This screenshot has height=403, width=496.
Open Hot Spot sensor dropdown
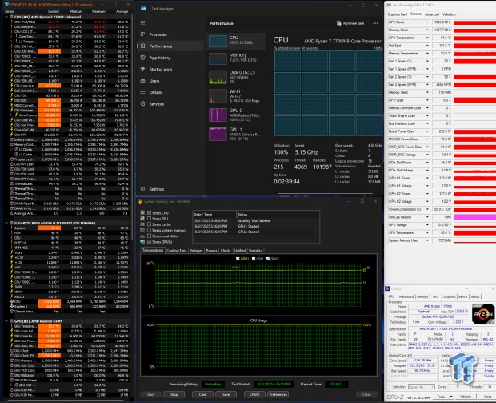pyautogui.click(x=427, y=46)
